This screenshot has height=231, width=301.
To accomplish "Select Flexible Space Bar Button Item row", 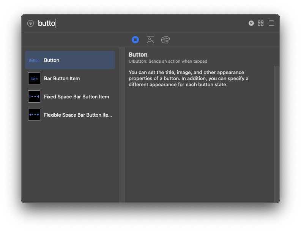I will 70,115.
